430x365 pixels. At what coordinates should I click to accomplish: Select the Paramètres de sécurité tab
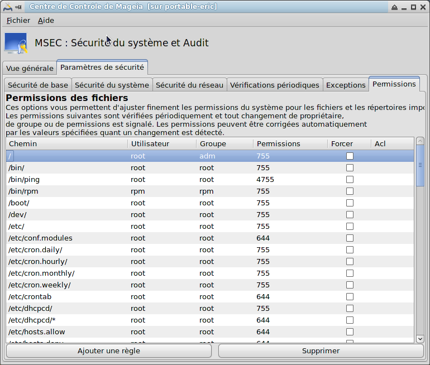[x=102, y=67]
